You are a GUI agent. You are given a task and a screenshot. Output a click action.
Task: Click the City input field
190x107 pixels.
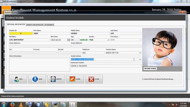point(21,53)
